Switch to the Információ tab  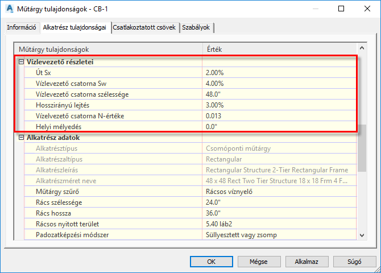click(22, 27)
